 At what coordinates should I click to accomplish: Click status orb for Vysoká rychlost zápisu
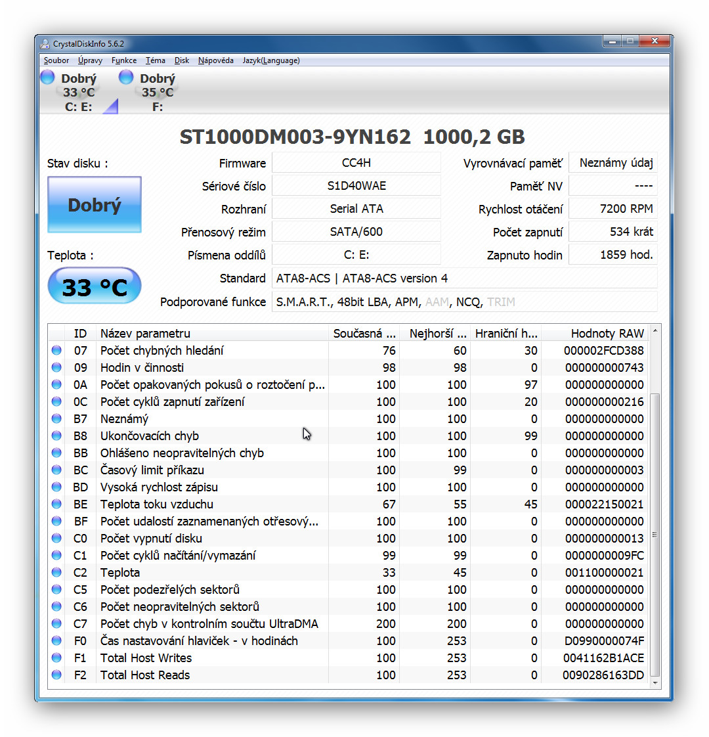[56, 487]
